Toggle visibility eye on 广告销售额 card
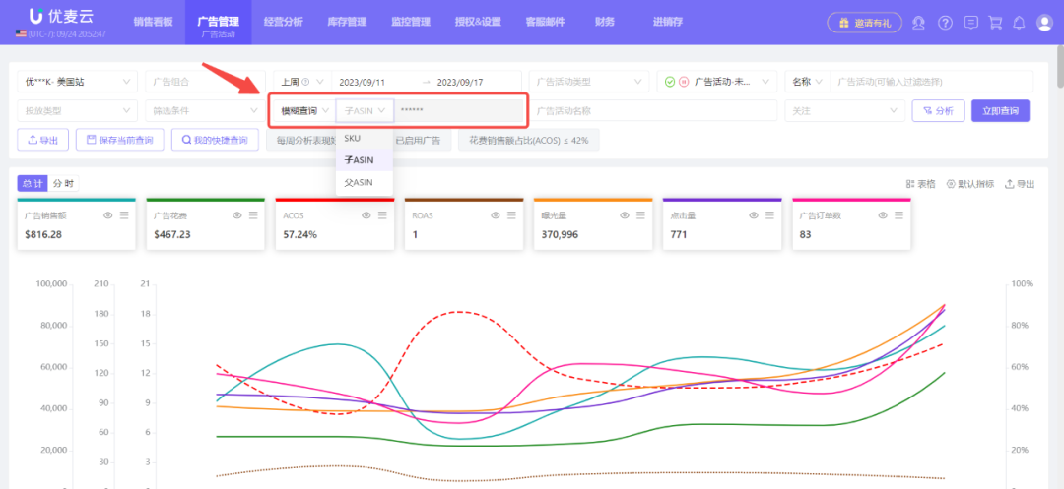The image size is (1064, 489). click(108, 214)
